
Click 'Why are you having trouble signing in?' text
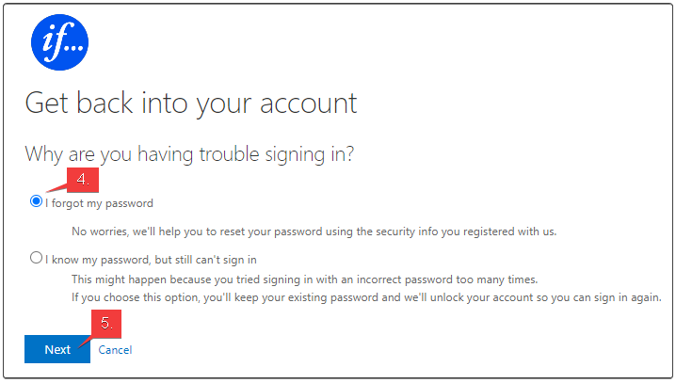pyautogui.click(x=189, y=153)
